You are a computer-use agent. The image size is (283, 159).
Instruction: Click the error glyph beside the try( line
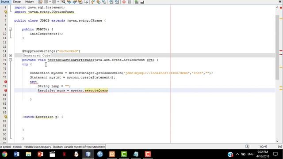(6, 82)
